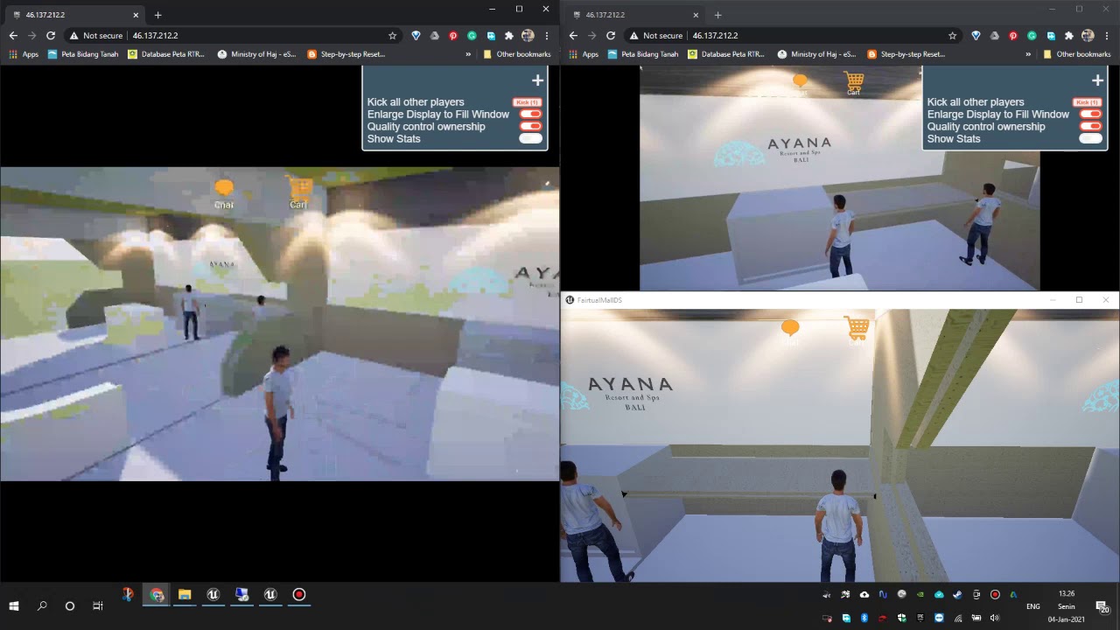The height and width of the screenshot is (630, 1120).
Task: Click Kick (1) button in left browser
Action: pos(527,102)
